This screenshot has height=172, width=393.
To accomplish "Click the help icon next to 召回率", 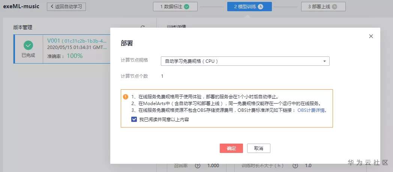I will (198, 166).
